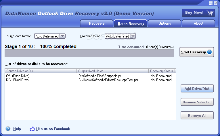The image size is (220, 136).
Task: Click the Fixed file format combo box
Action: [x=120, y=36]
